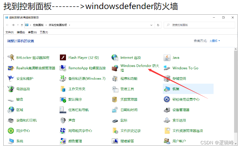This screenshot has height=148, width=239.
Task: Open 恢复 icon
Action: [167, 89]
